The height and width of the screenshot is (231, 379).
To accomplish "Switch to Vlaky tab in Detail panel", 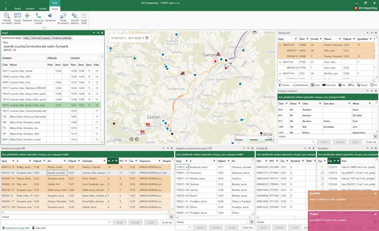I will click(x=26, y=38).
